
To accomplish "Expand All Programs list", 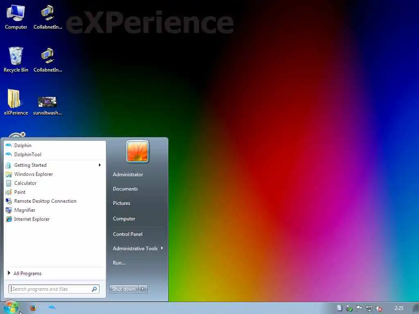I will coord(54,274).
